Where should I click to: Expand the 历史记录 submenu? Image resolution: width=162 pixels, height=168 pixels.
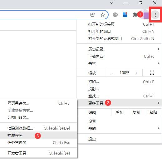pos(119,49)
